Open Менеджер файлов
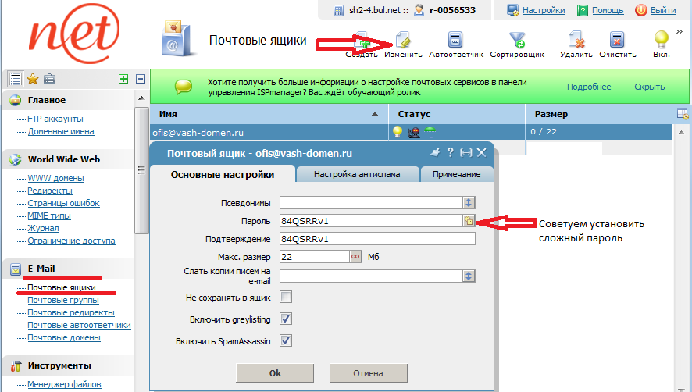 (x=64, y=384)
